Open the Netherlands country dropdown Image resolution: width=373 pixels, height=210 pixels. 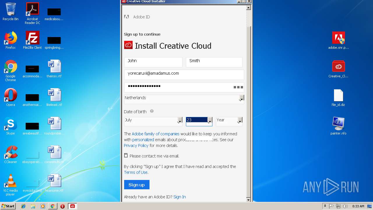pyautogui.click(x=184, y=99)
